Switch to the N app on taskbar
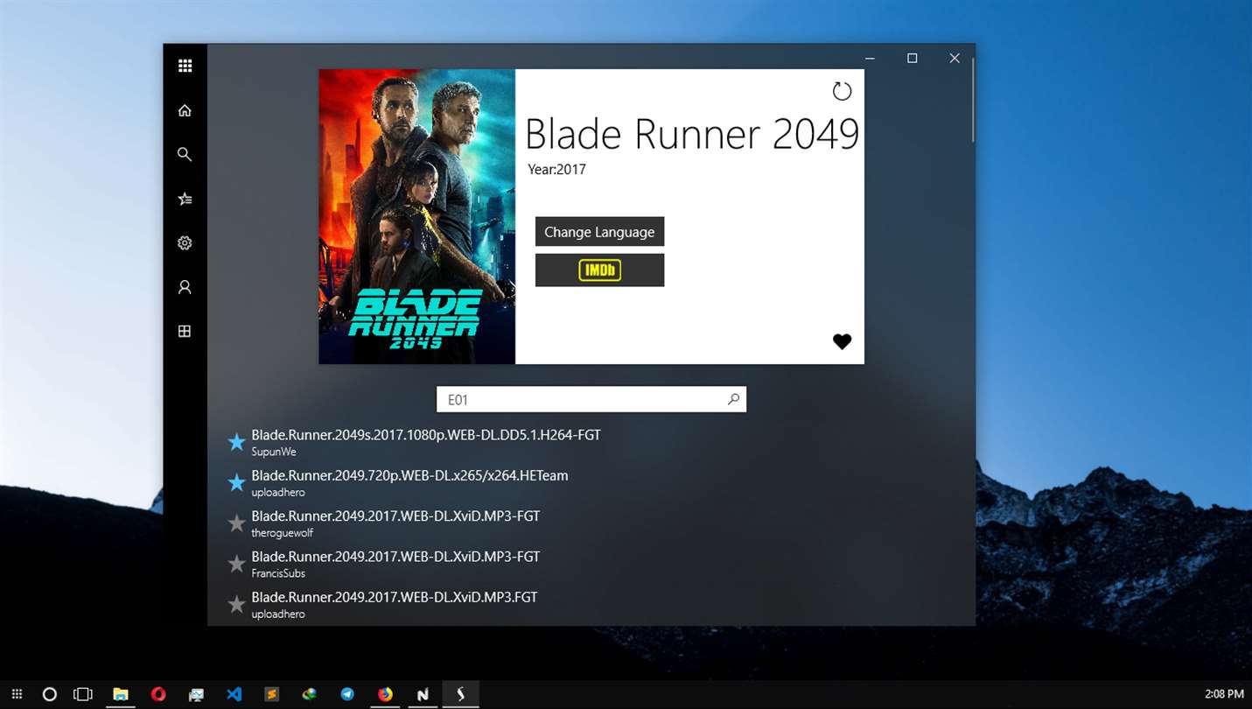 [423, 694]
